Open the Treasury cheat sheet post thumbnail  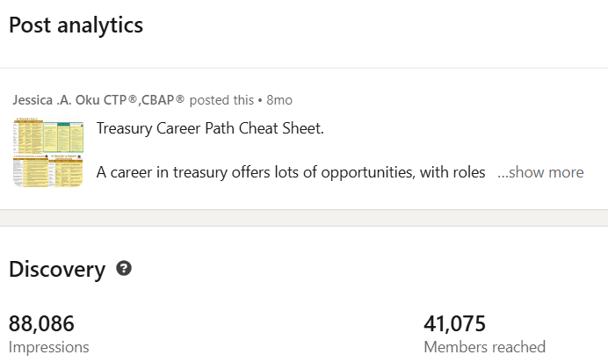coord(47,152)
